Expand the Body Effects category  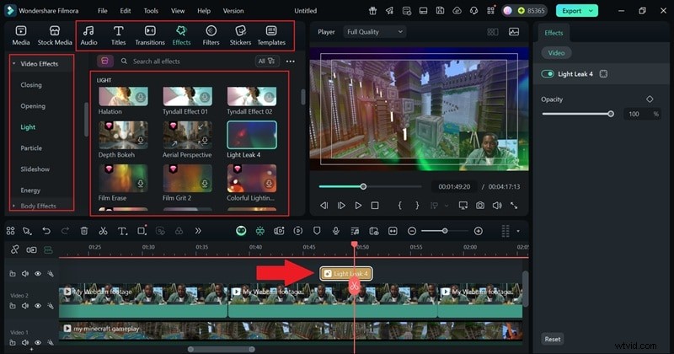(13, 206)
